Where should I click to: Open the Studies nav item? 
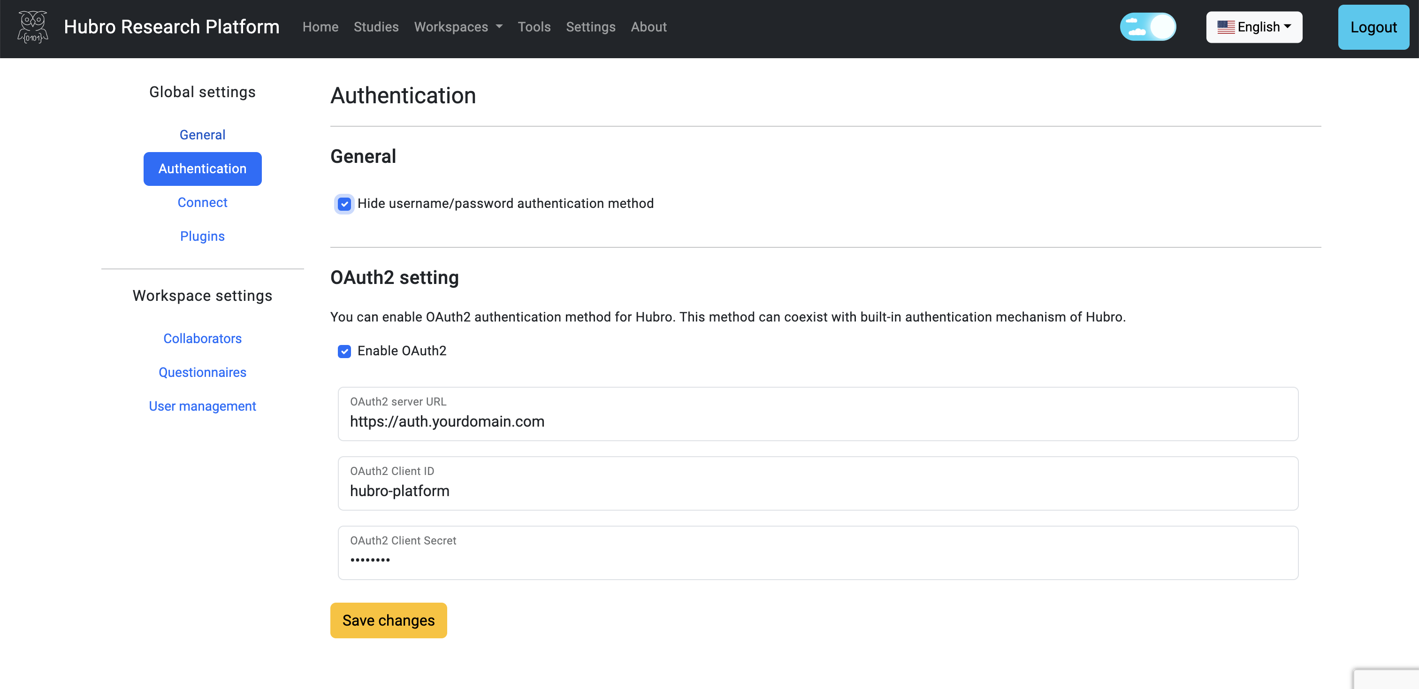[x=376, y=27]
